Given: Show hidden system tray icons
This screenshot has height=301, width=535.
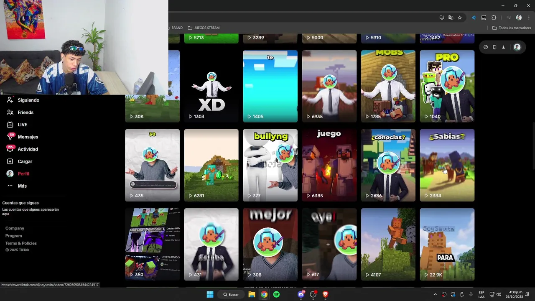Looking at the screenshot, I should pos(435,294).
